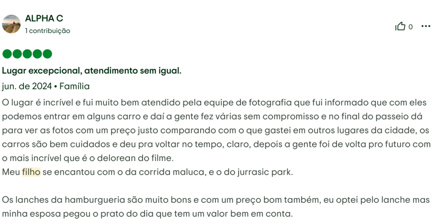Click the like count number "0"
The height and width of the screenshot is (223, 441).
pyautogui.click(x=410, y=27)
